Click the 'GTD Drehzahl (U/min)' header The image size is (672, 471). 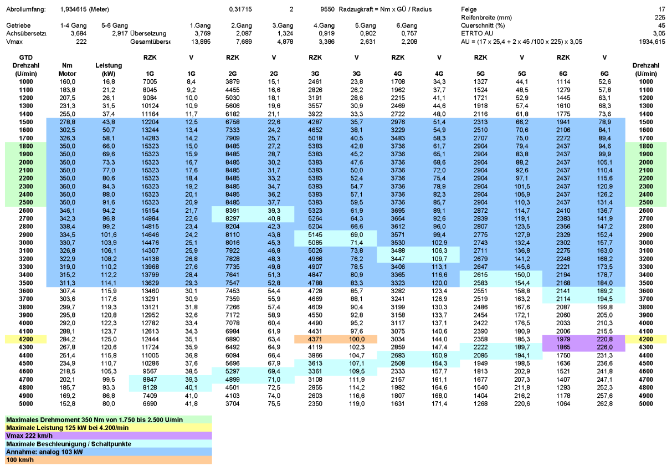25,65
